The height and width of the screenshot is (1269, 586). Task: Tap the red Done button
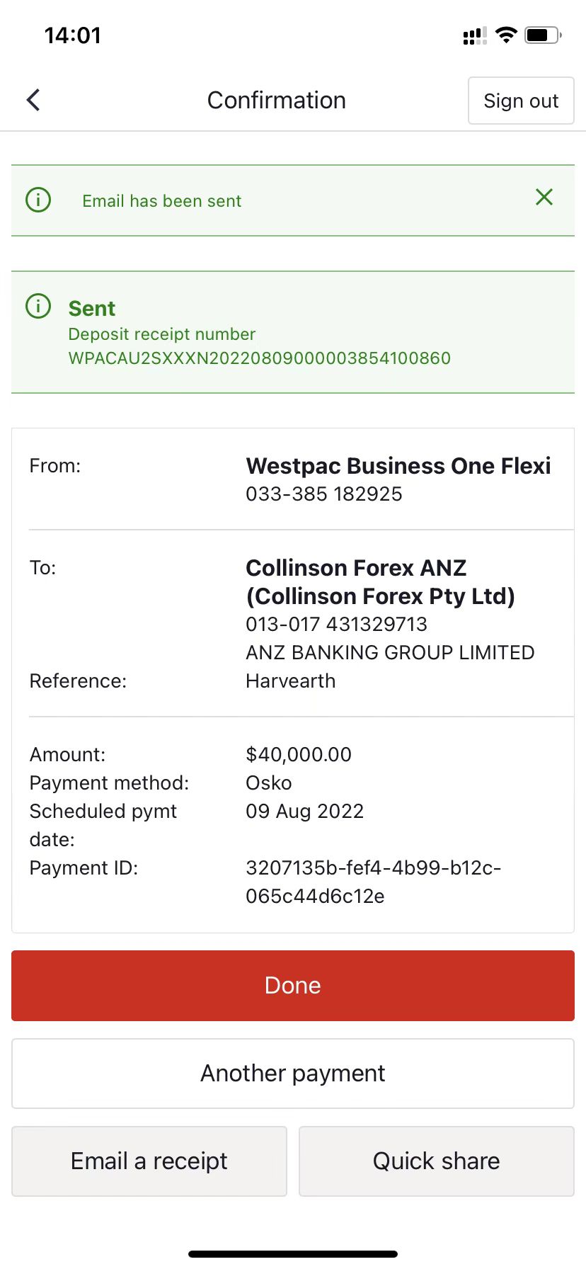293,985
